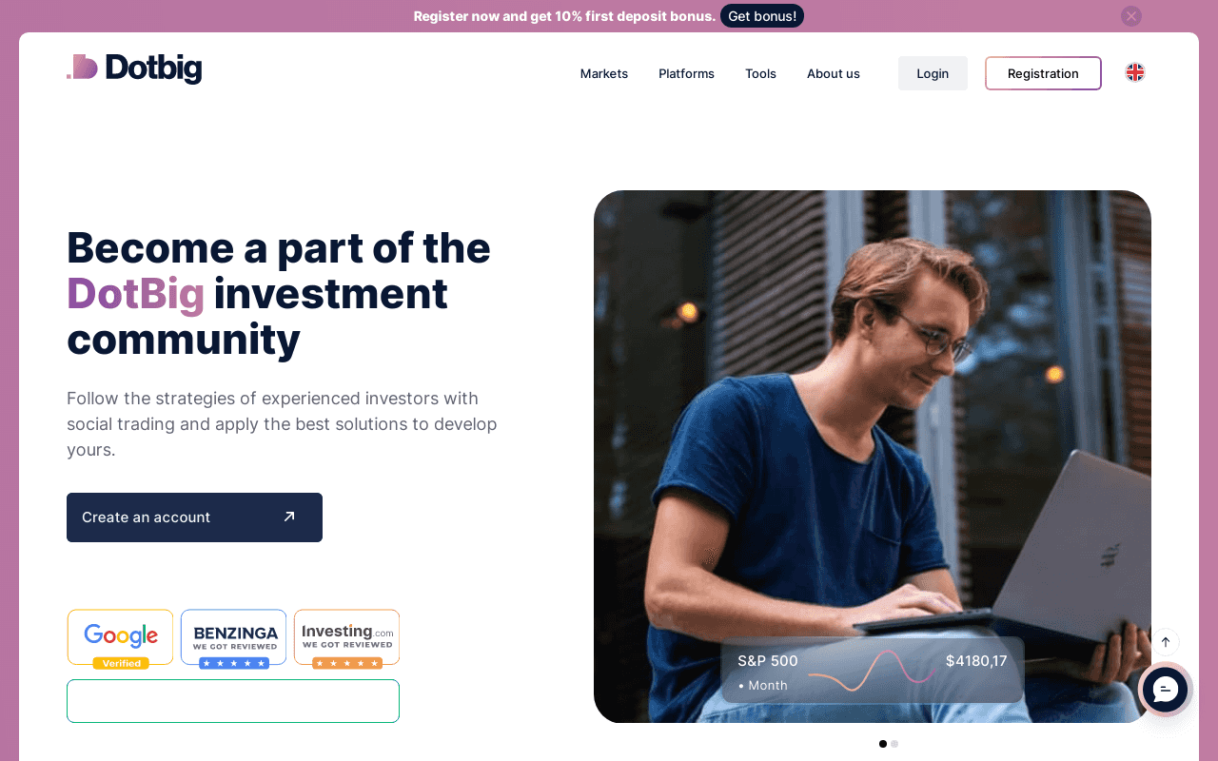Open the live chat bubble

click(1166, 690)
